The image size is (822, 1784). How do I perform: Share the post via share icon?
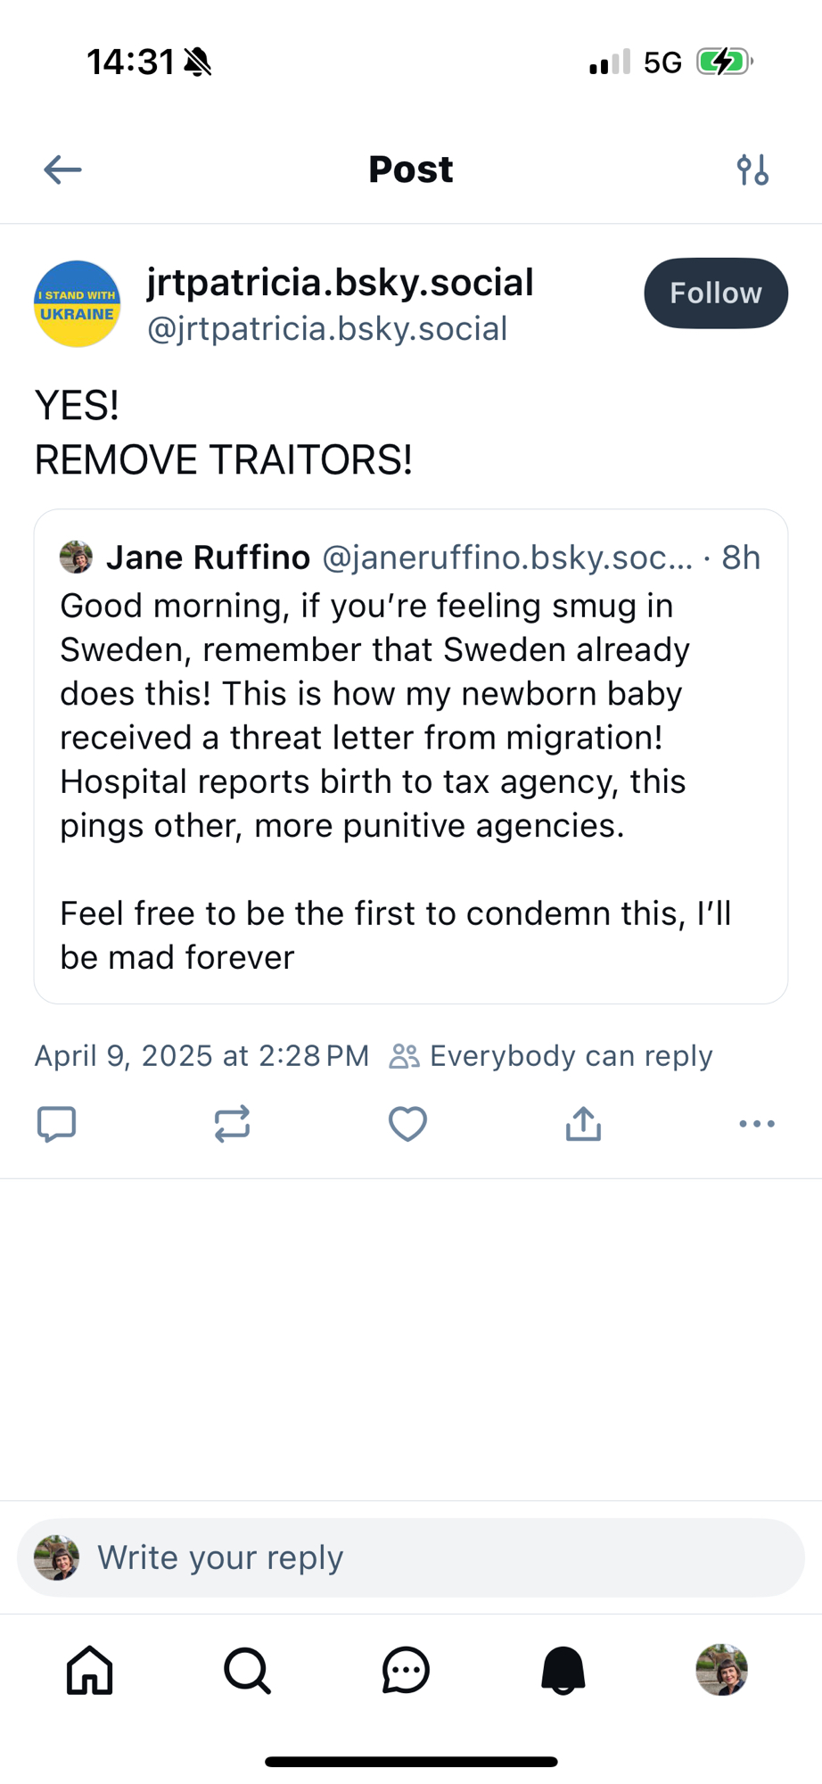point(583,1124)
